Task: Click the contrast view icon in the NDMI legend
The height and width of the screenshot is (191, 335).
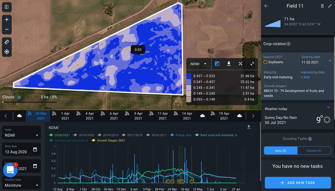Action: [217, 64]
